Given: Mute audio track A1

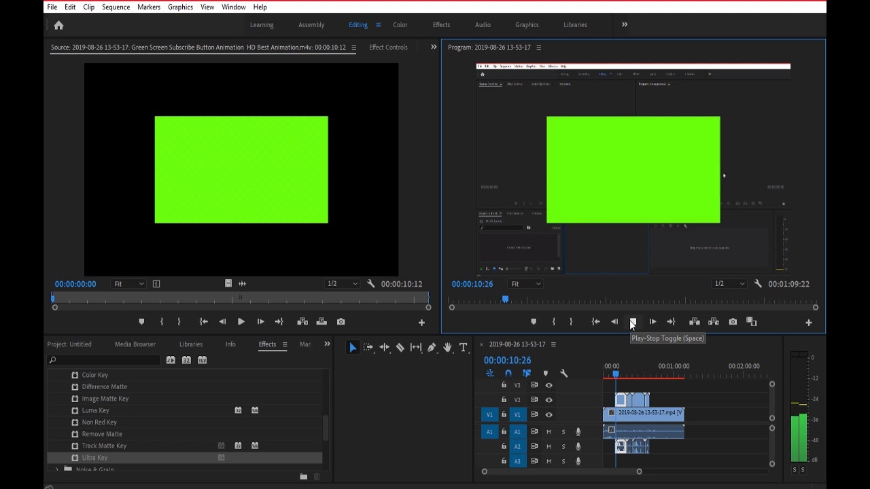Looking at the screenshot, I should point(549,432).
